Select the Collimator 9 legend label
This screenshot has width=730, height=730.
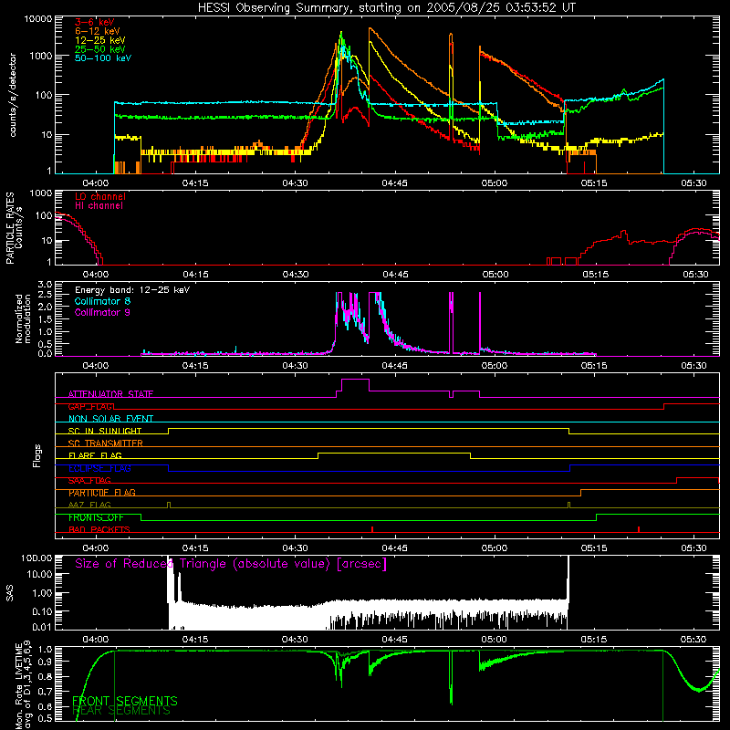[x=102, y=312]
